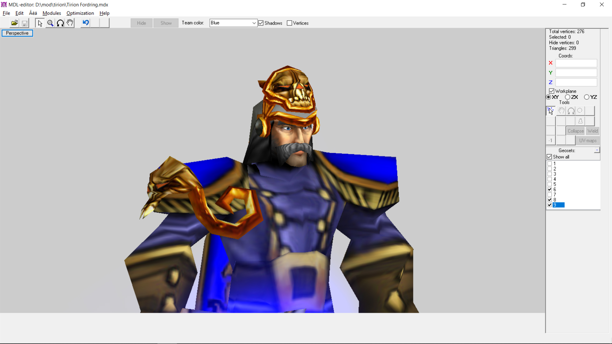Toggle the Show all geosets checkbox
This screenshot has width=612, height=344.
(x=549, y=157)
